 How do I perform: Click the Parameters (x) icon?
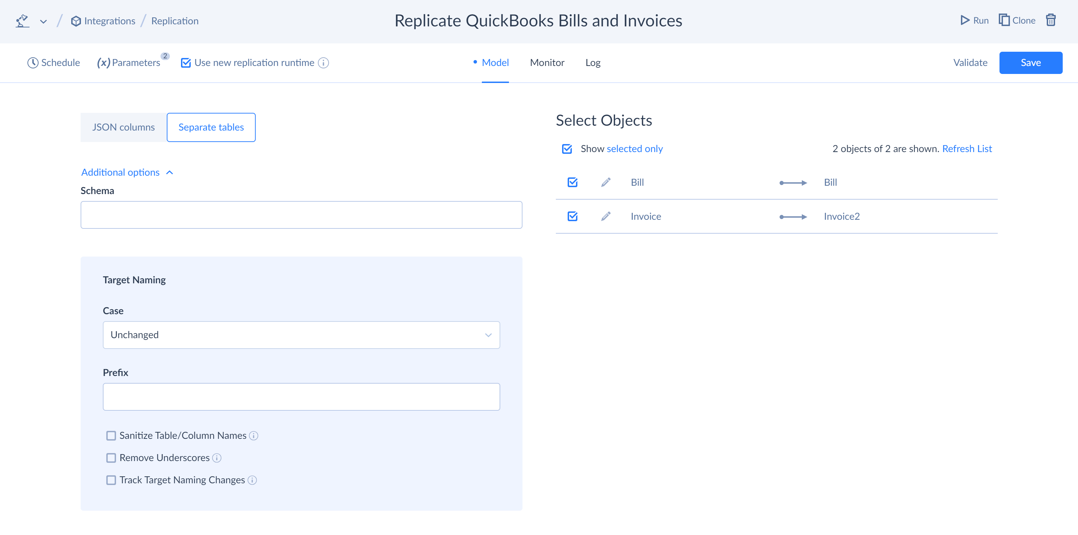(x=104, y=63)
